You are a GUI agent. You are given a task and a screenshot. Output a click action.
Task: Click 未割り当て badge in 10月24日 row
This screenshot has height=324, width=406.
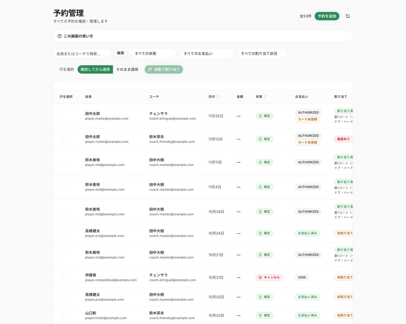pyautogui.click(x=343, y=233)
